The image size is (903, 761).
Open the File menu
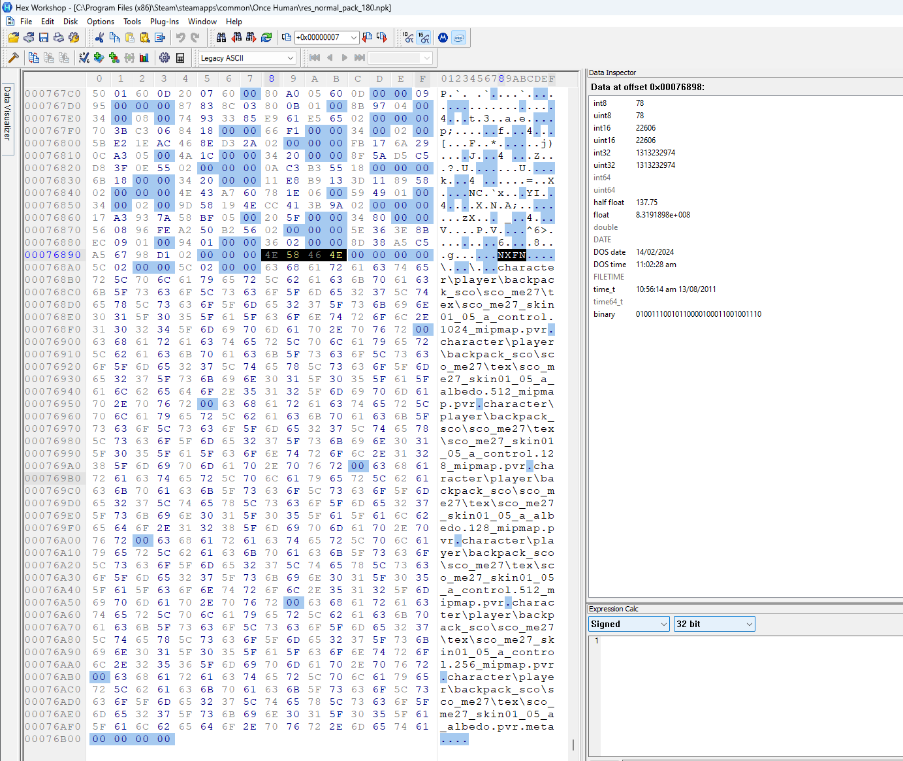(26, 22)
